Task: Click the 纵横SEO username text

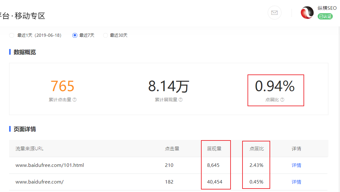Action: click(327, 8)
